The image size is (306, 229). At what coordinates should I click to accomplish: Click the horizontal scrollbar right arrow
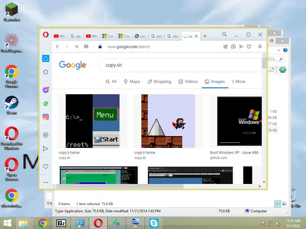260,186
